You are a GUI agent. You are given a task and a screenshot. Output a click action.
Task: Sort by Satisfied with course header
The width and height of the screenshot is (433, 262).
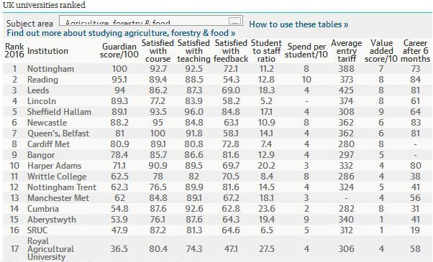158,51
